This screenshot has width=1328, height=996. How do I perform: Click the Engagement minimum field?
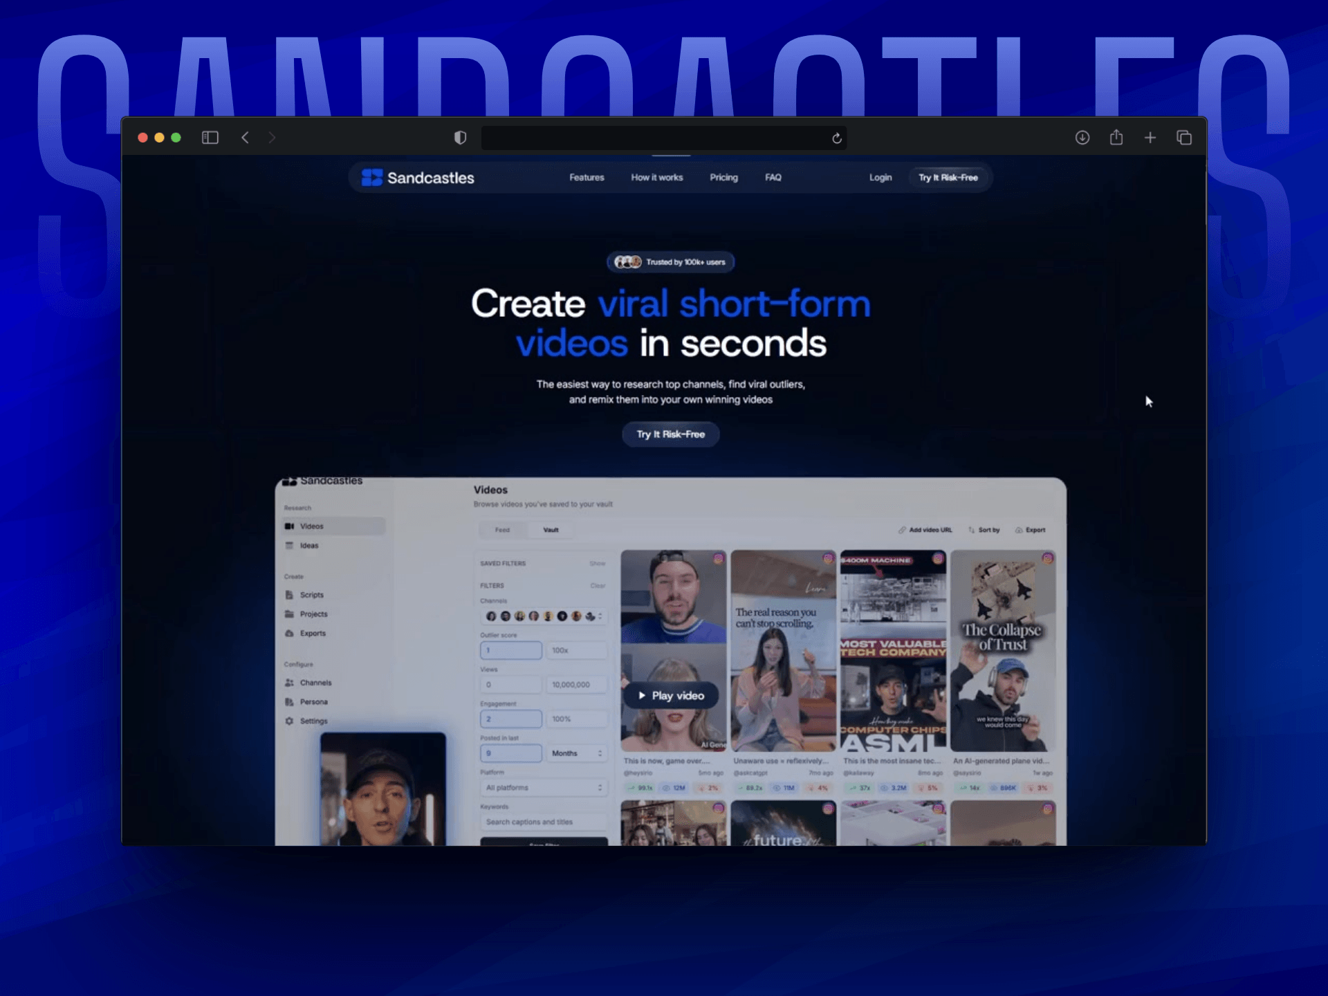click(511, 719)
